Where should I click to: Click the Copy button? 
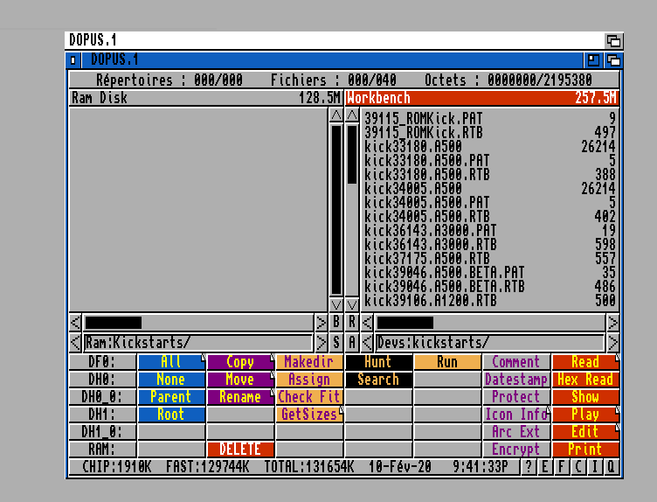[x=240, y=361]
